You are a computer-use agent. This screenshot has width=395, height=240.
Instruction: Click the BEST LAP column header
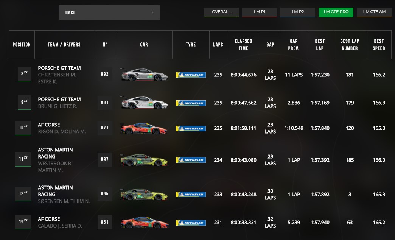(320, 45)
